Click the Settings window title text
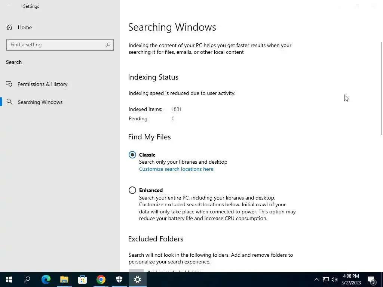 [x=31, y=6]
